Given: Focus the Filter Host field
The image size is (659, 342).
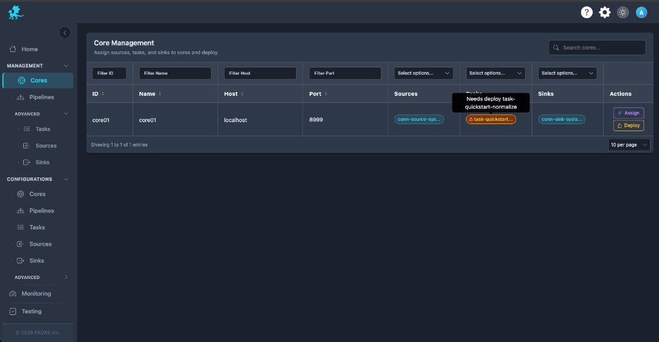Looking at the screenshot, I should click(x=260, y=73).
